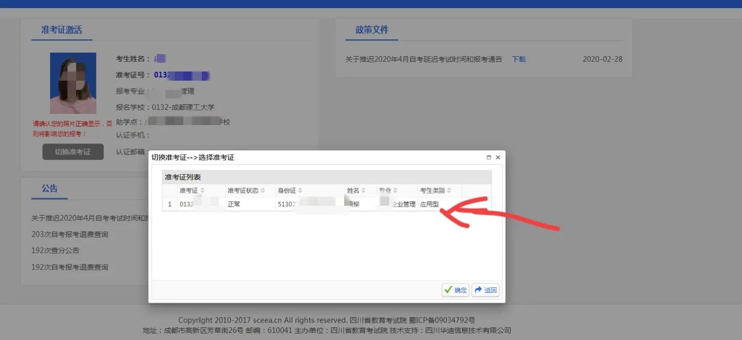Select the 应用型 cell in the list

pos(440,204)
